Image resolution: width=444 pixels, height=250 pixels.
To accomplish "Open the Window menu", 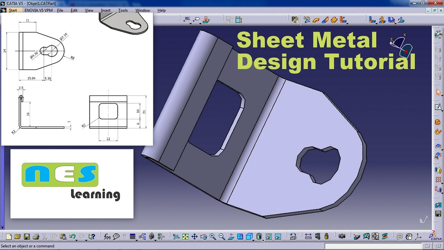I will (x=143, y=10).
